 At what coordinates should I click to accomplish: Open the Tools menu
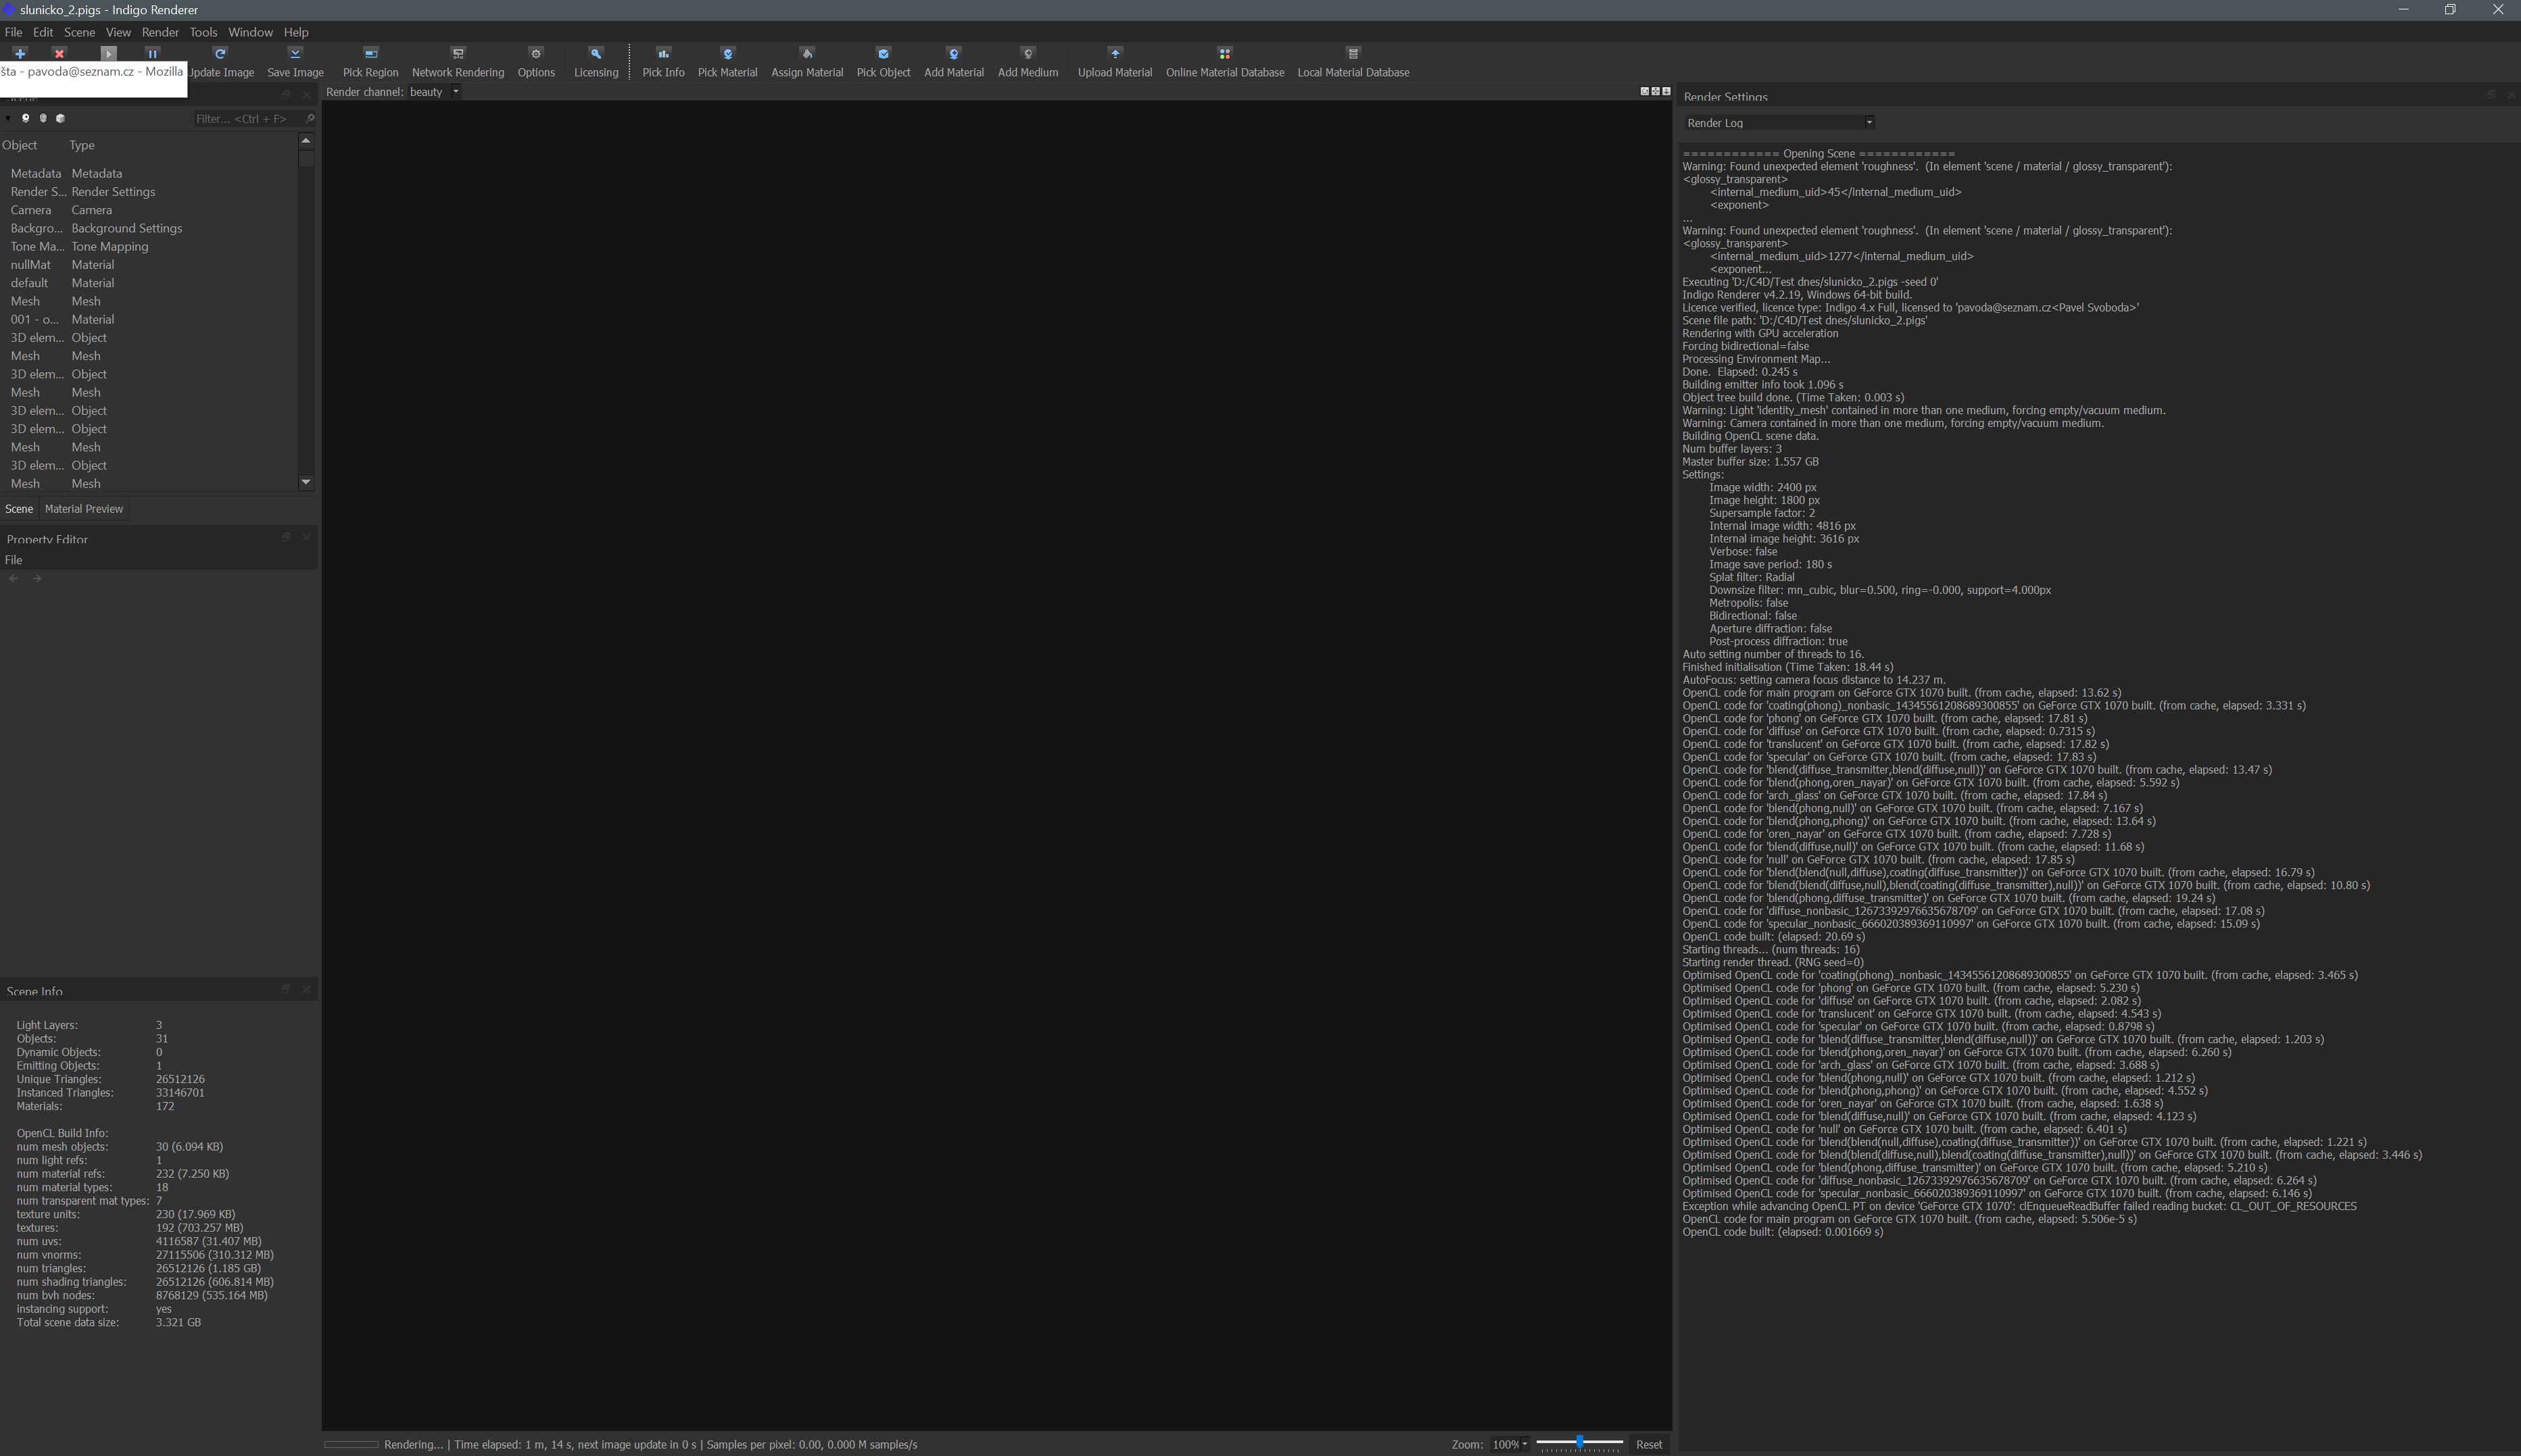coord(203,32)
